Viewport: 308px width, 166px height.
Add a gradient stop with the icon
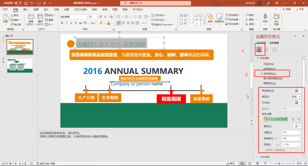tap(293, 119)
